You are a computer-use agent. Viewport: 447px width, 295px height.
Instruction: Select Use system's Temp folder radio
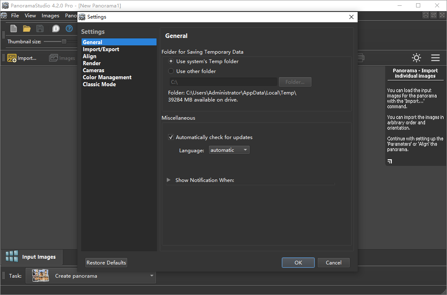coord(171,61)
